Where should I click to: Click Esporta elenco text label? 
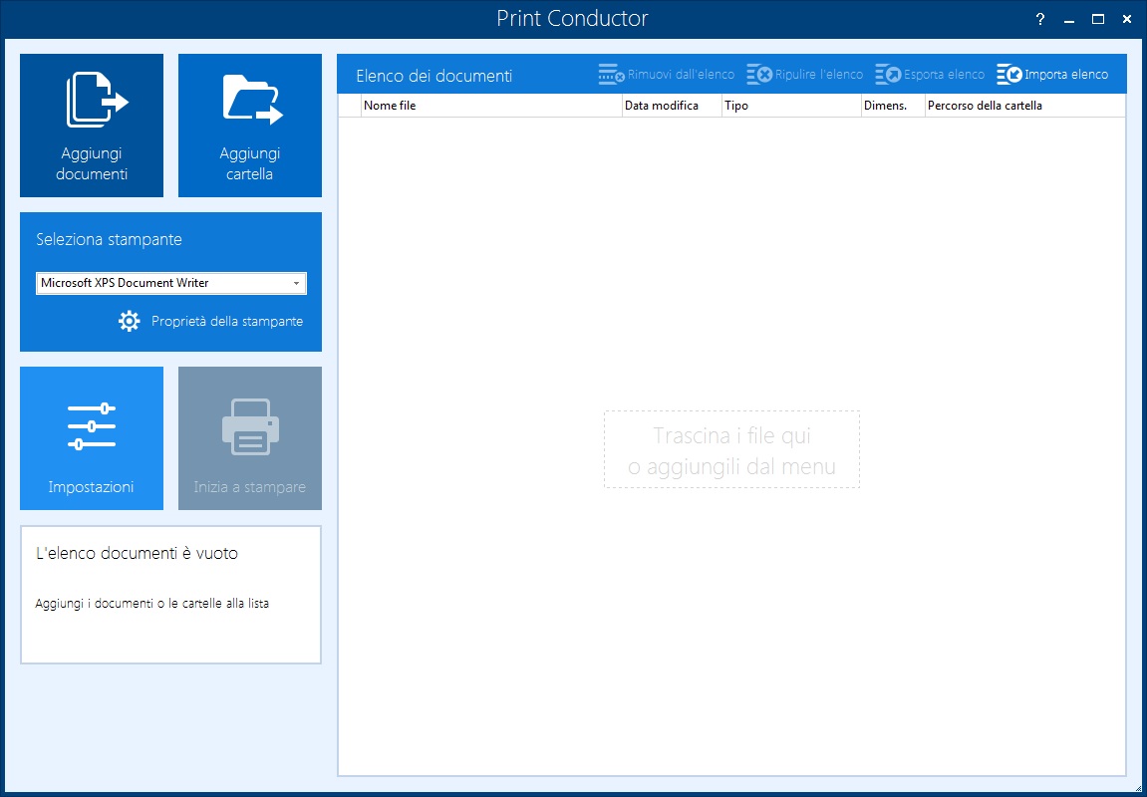[945, 75]
